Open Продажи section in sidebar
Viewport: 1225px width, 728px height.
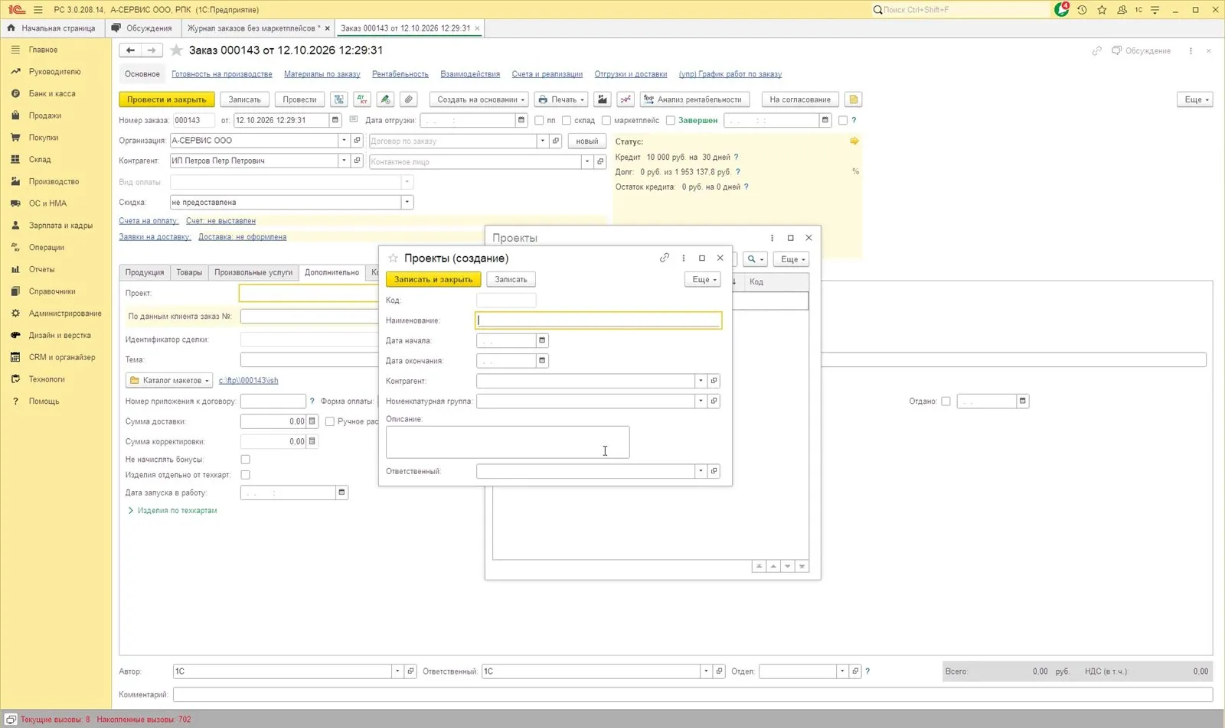coord(45,115)
